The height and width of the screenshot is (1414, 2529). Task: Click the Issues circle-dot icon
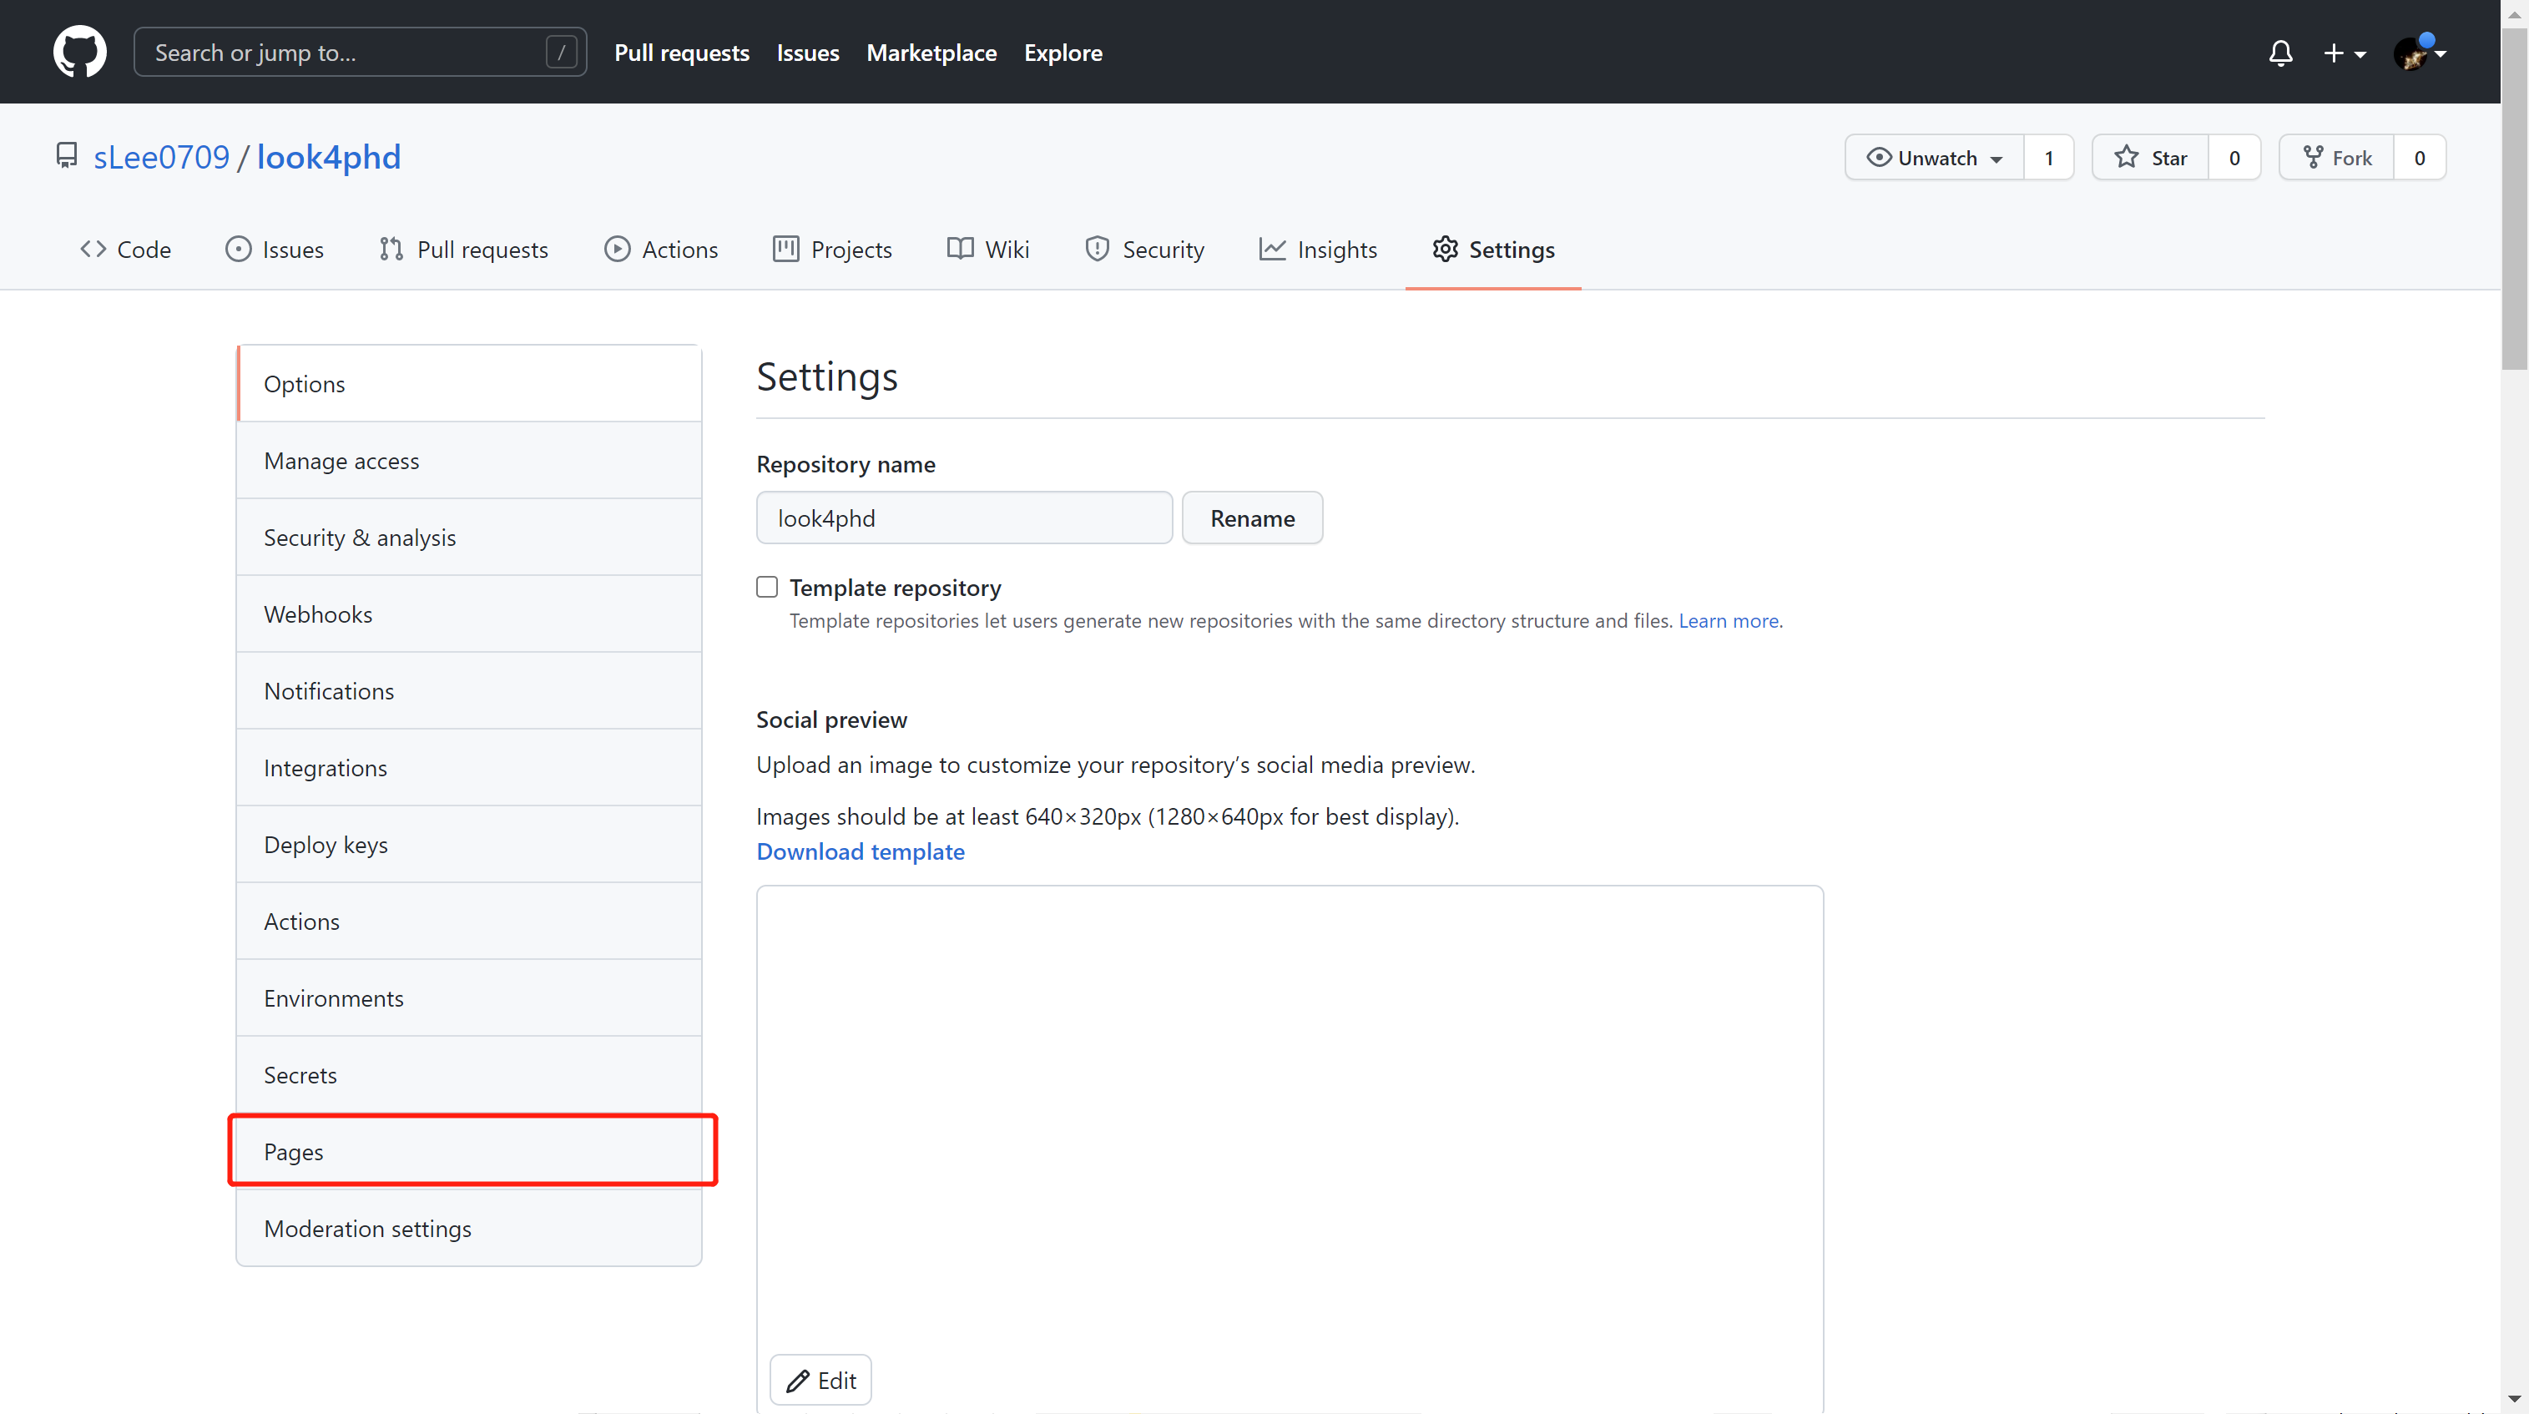pos(238,250)
